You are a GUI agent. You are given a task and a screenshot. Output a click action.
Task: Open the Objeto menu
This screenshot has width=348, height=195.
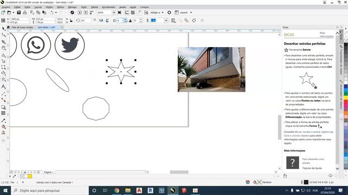pos(49,7)
